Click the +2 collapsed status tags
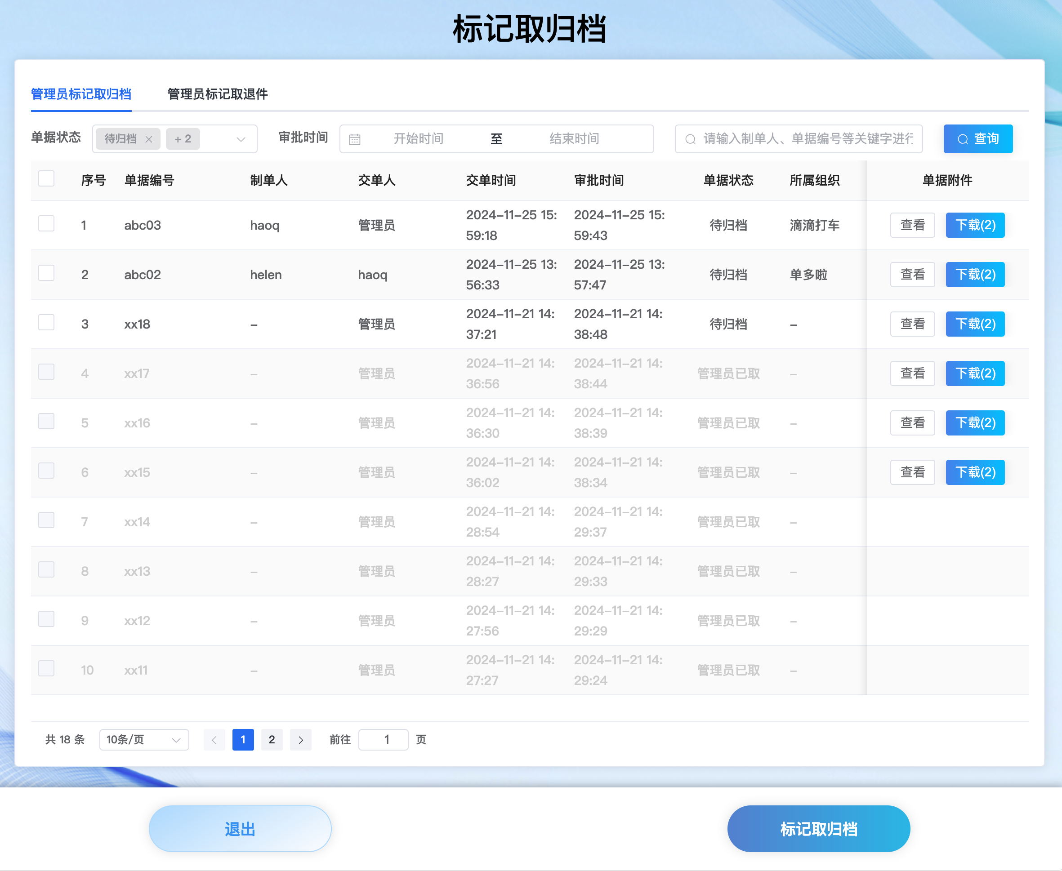The width and height of the screenshot is (1062, 871). pos(183,139)
